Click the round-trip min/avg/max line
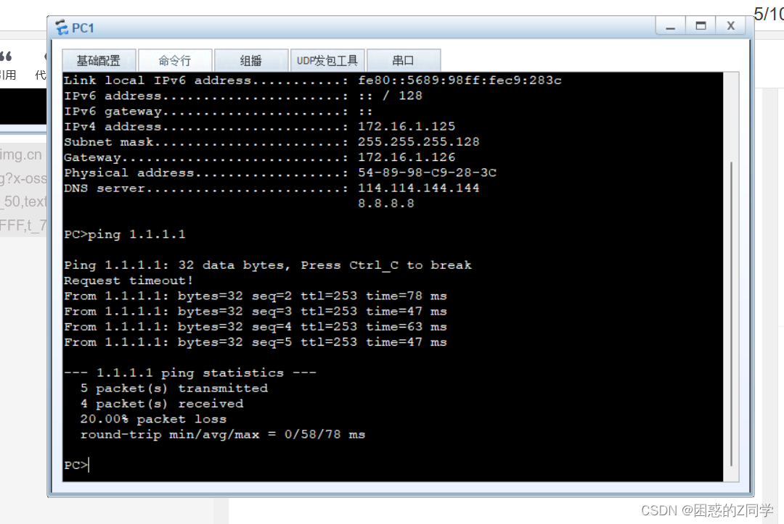Screen dimensions: 784x524 223,435
